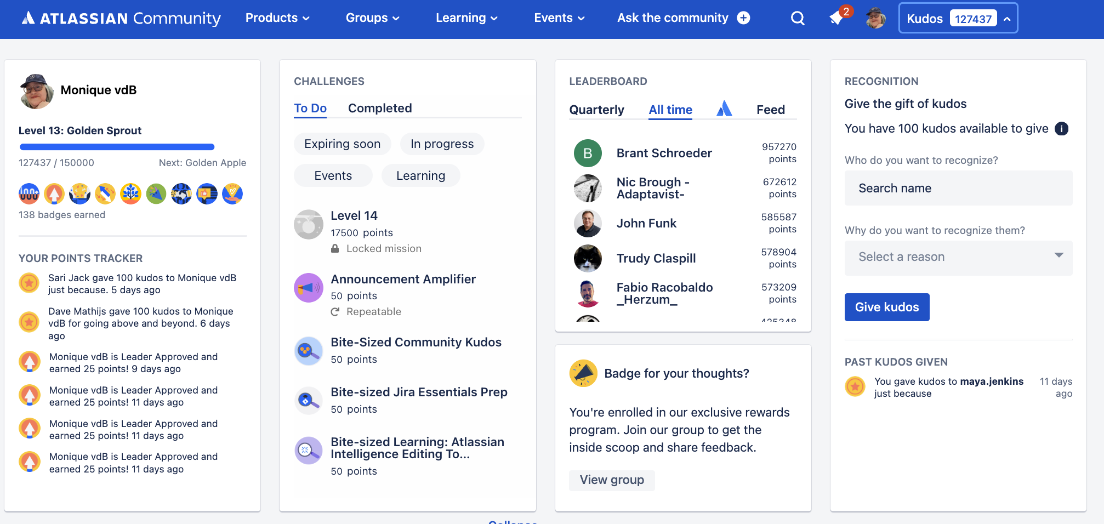Screen dimensions: 1104x524
Task: Click your profile avatar in the navbar
Action: [875, 18]
